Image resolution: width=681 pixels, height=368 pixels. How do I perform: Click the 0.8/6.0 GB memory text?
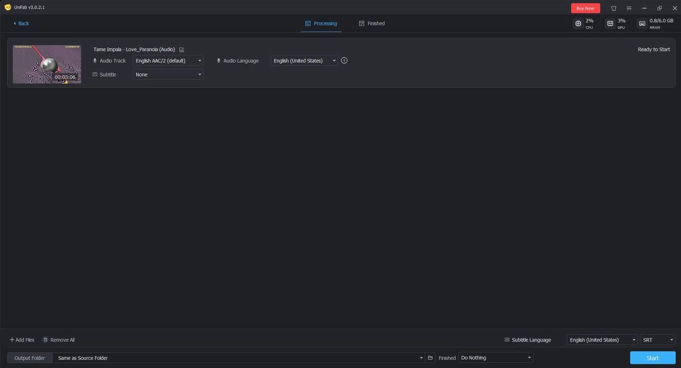661,21
